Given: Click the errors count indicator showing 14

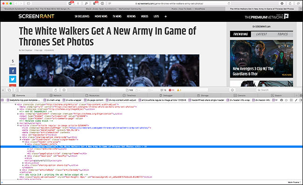Looking at the screenshot, I should coord(172,90).
